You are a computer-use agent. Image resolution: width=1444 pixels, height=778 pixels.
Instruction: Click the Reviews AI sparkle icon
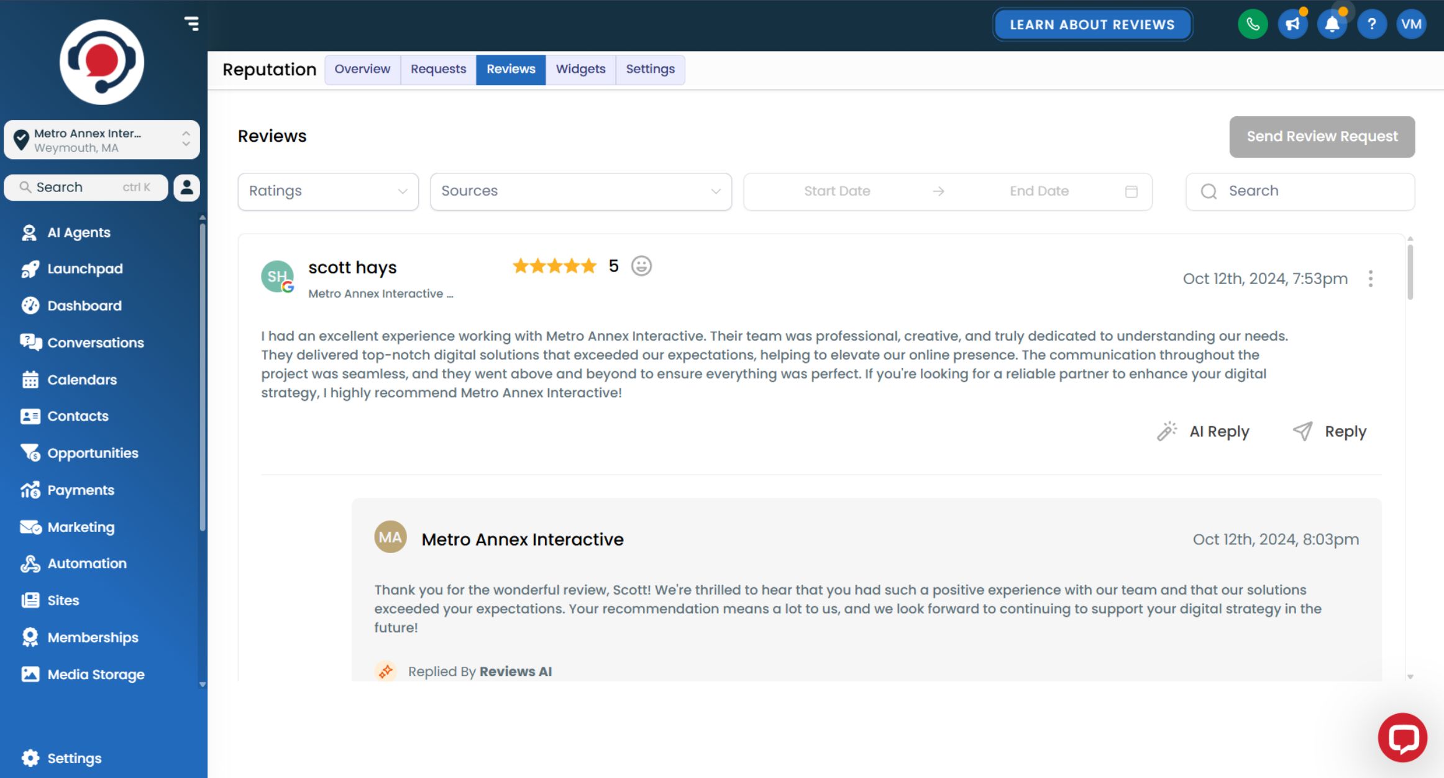pos(386,671)
